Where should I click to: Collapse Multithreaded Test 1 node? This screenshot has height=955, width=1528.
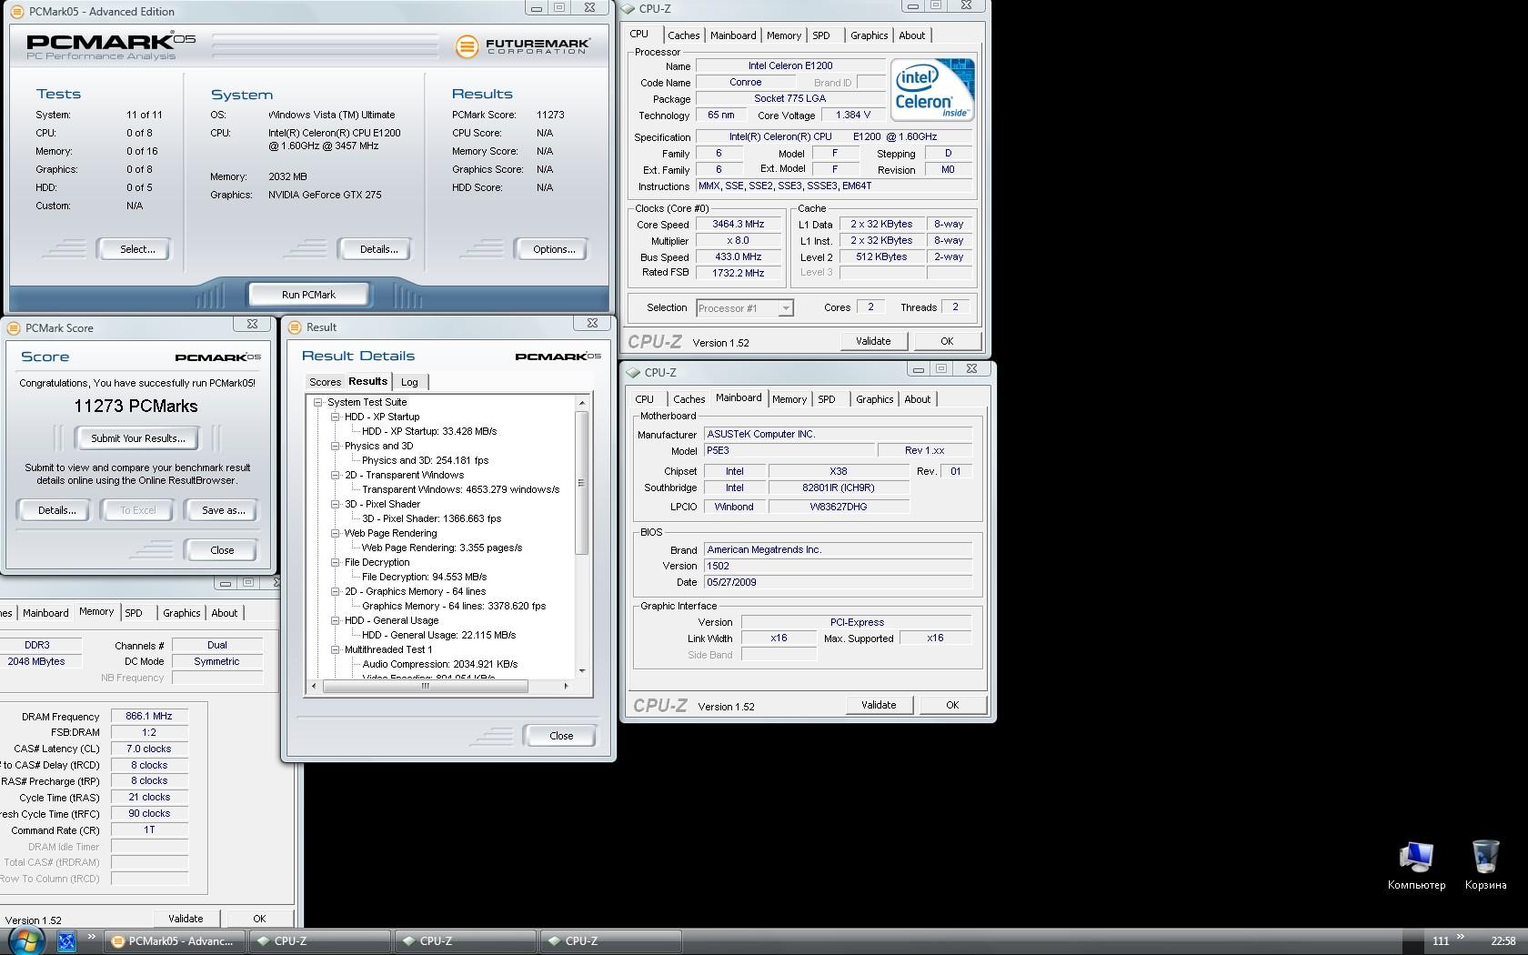tap(335, 649)
